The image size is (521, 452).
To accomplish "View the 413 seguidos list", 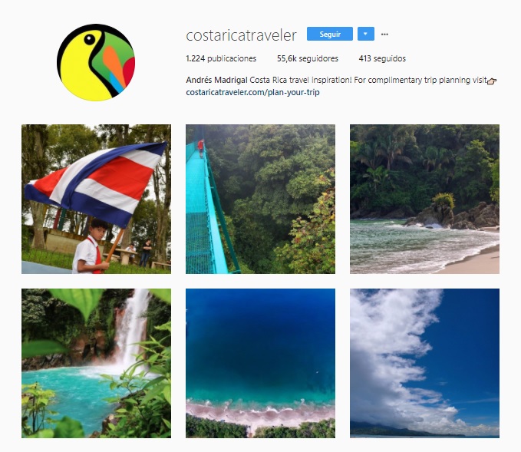I will (382, 58).
